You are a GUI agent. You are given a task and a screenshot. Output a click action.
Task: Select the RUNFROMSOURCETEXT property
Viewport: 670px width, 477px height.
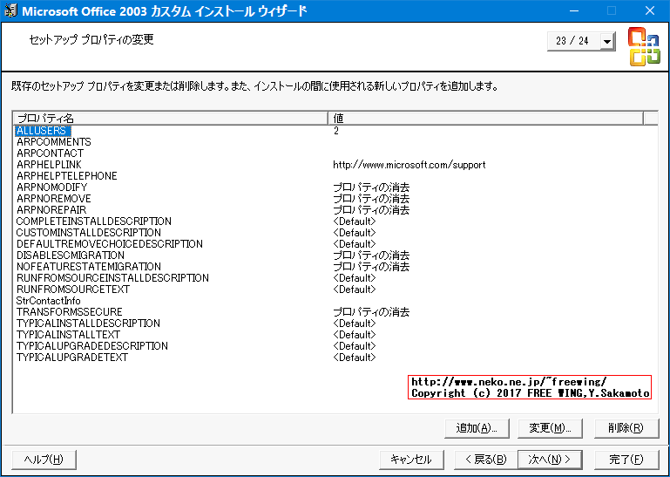click(73, 290)
